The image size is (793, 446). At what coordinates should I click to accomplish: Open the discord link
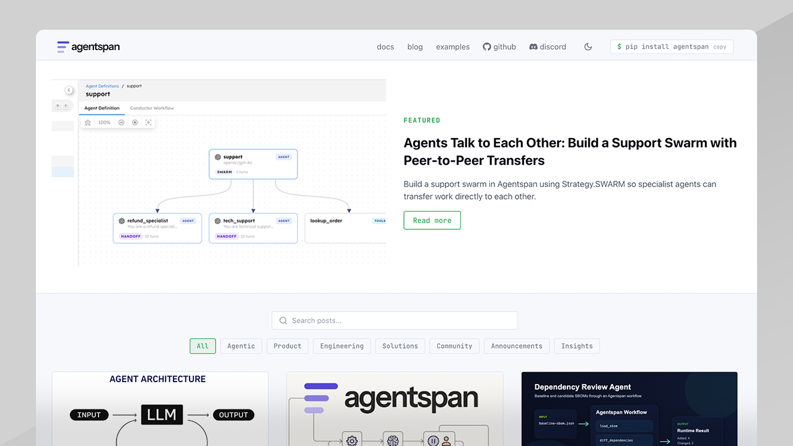(548, 46)
